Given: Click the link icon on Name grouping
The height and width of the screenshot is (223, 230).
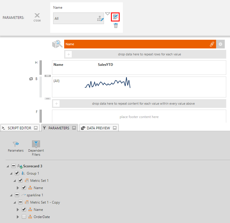Looking at the screenshot, I should point(212,44).
